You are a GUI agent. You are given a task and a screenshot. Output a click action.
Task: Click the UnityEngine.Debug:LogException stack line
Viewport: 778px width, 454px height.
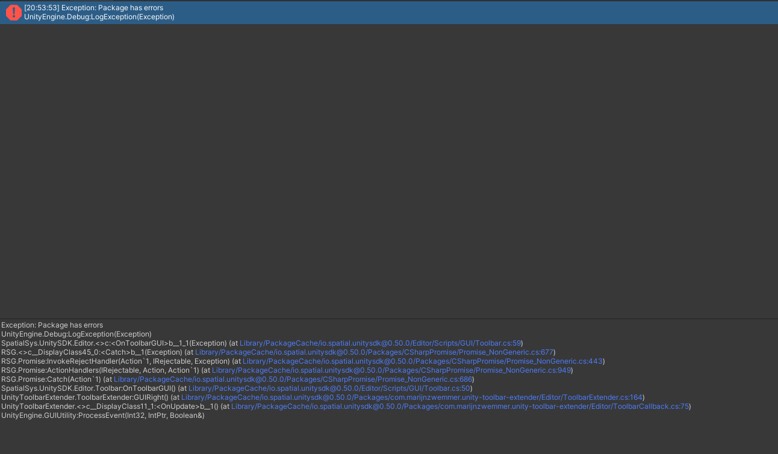pos(72,334)
